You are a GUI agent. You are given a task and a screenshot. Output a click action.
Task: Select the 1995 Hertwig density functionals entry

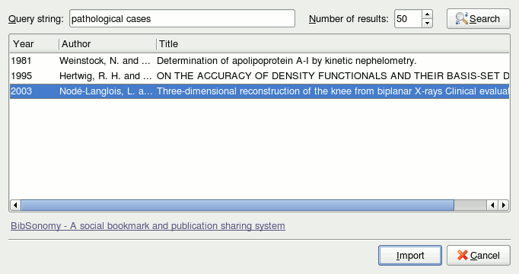click(x=259, y=76)
